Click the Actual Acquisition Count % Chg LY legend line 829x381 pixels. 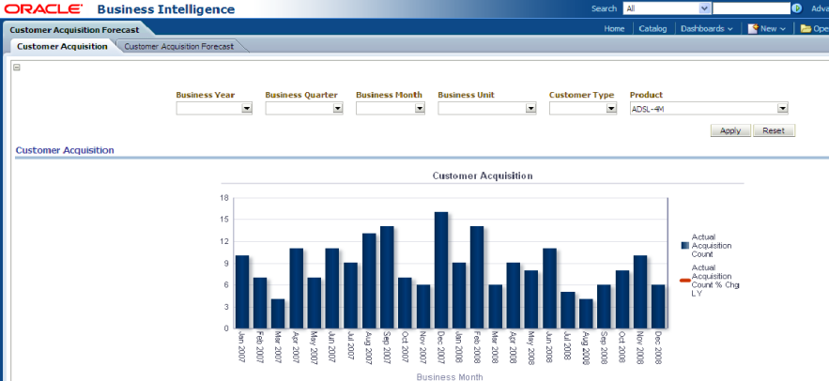[684, 281]
